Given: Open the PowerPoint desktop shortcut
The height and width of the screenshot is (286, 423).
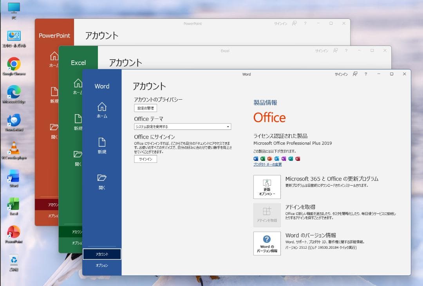Looking at the screenshot, I should tap(14, 234).
